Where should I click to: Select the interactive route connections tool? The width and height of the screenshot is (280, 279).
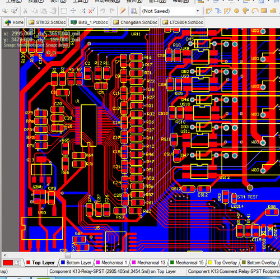click(x=209, y=11)
